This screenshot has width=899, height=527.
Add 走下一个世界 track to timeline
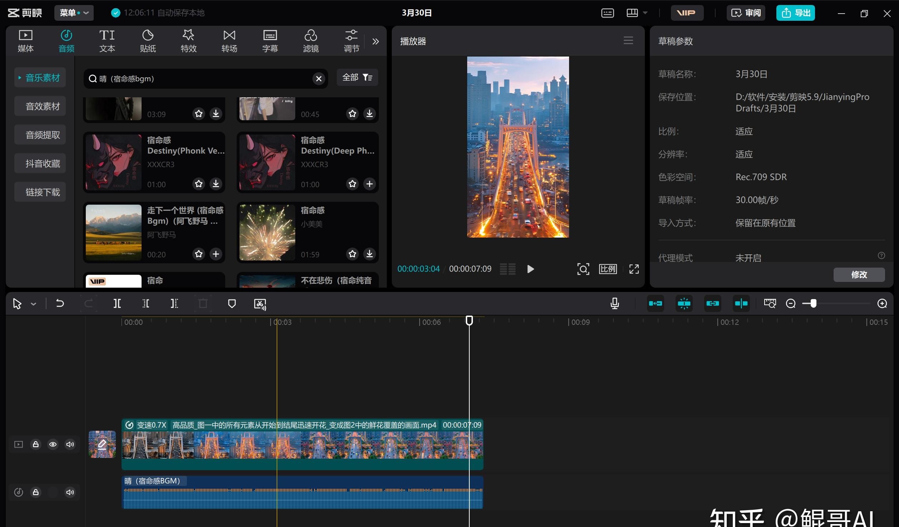coord(216,254)
